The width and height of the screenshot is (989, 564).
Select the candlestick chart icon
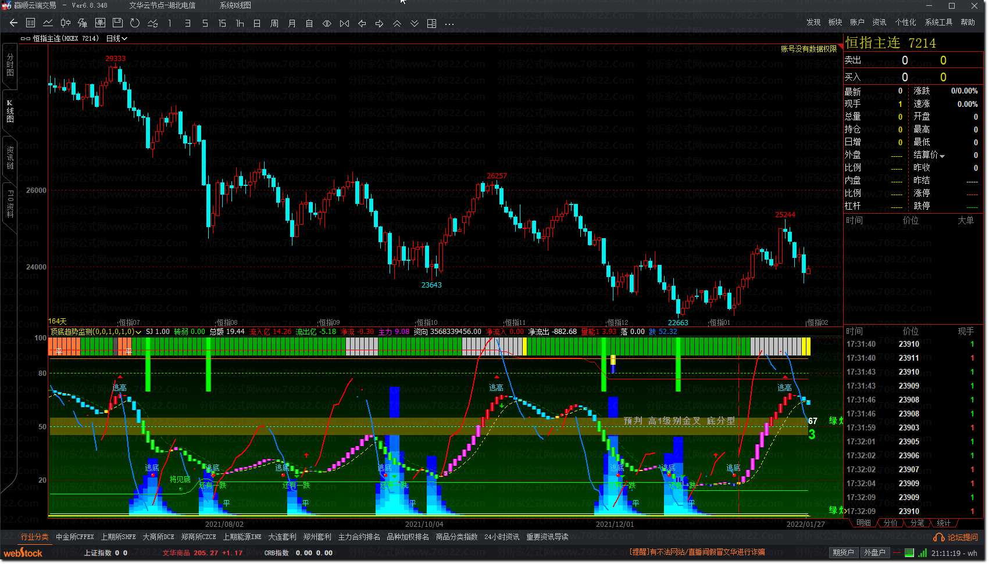[x=66, y=23]
